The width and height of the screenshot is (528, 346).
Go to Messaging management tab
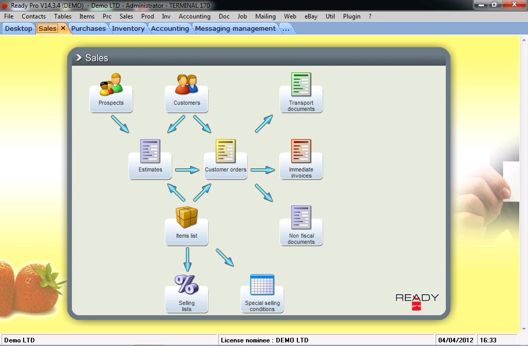[235, 29]
